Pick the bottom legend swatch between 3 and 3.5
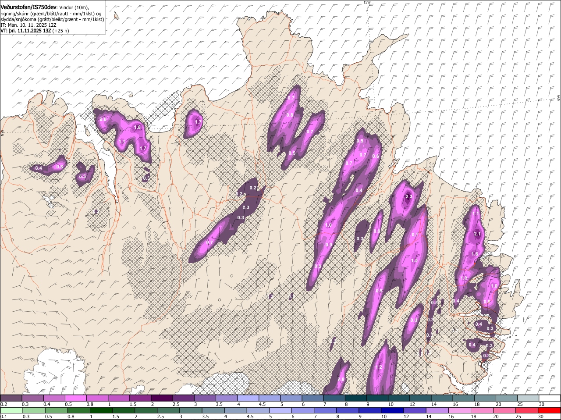The width and height of the screenshot is (561, 420). pyautogui.click(x=191, y=410)
